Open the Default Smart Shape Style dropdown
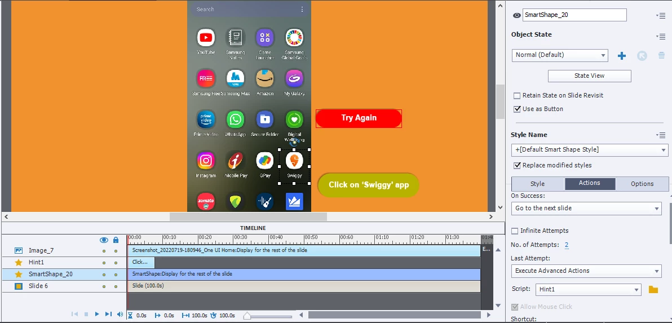This screenshot has height=323, width=672. point(589,149)
